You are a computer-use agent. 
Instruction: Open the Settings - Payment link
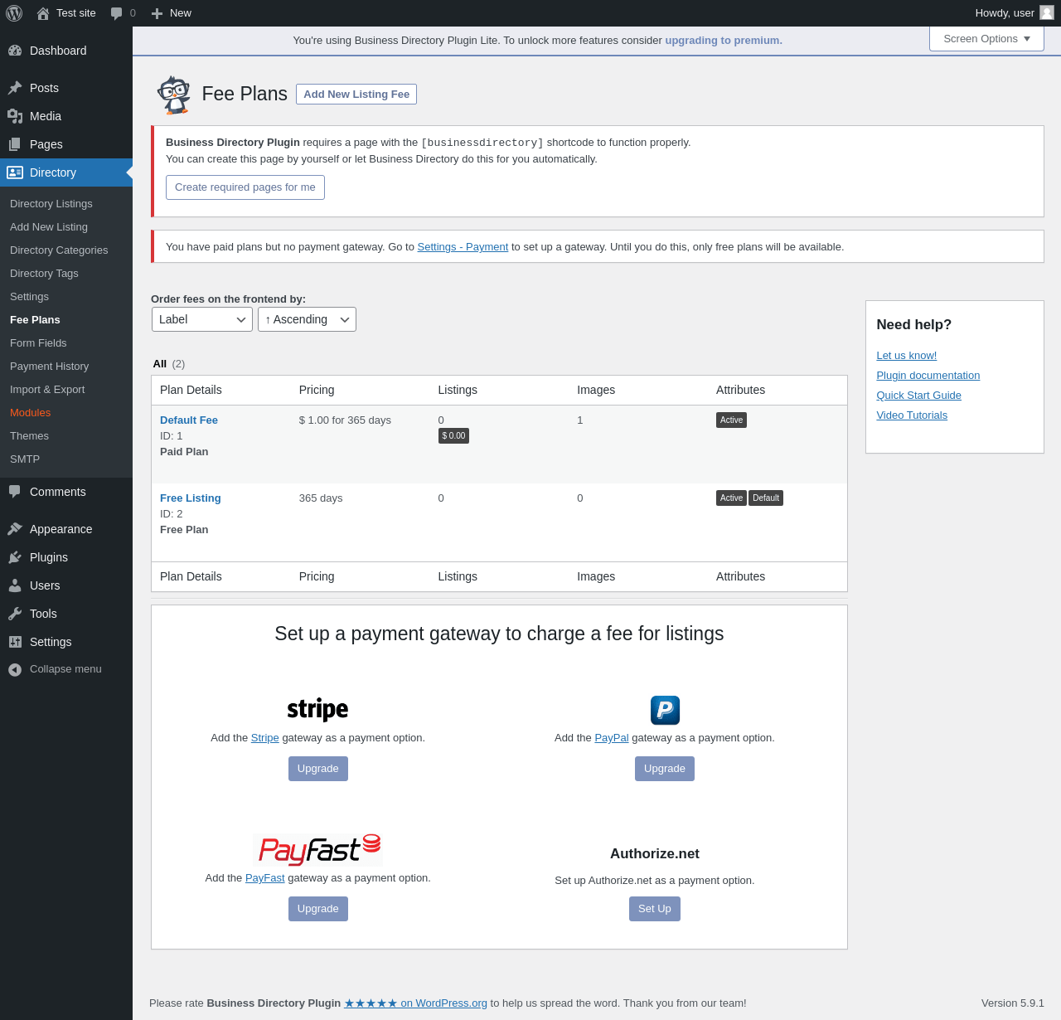pyautogui.click(x=463, y=247)
